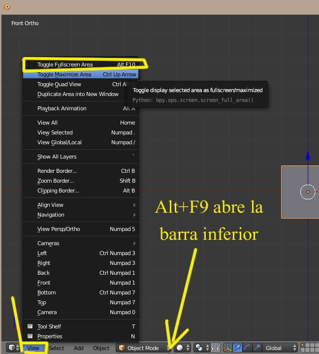Image resolution: width=319 pixels, height=354 pixels.
Task: Select the rotate manipulator arc icon
Action: pyautogui.click(x=247, y=348)
